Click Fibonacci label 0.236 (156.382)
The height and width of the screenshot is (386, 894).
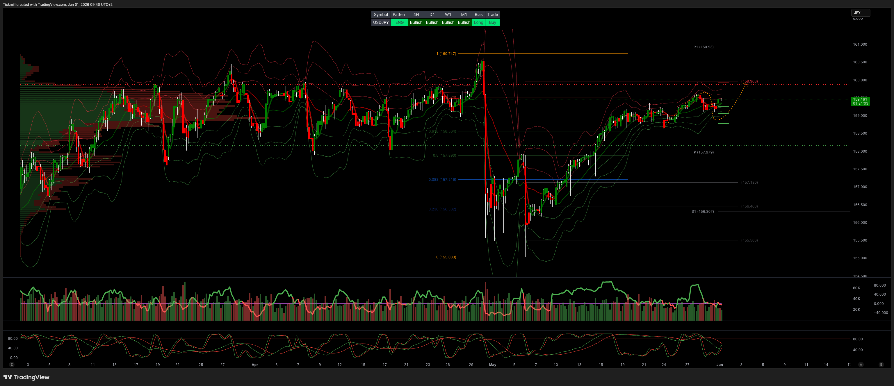click(x=442, y=209)
